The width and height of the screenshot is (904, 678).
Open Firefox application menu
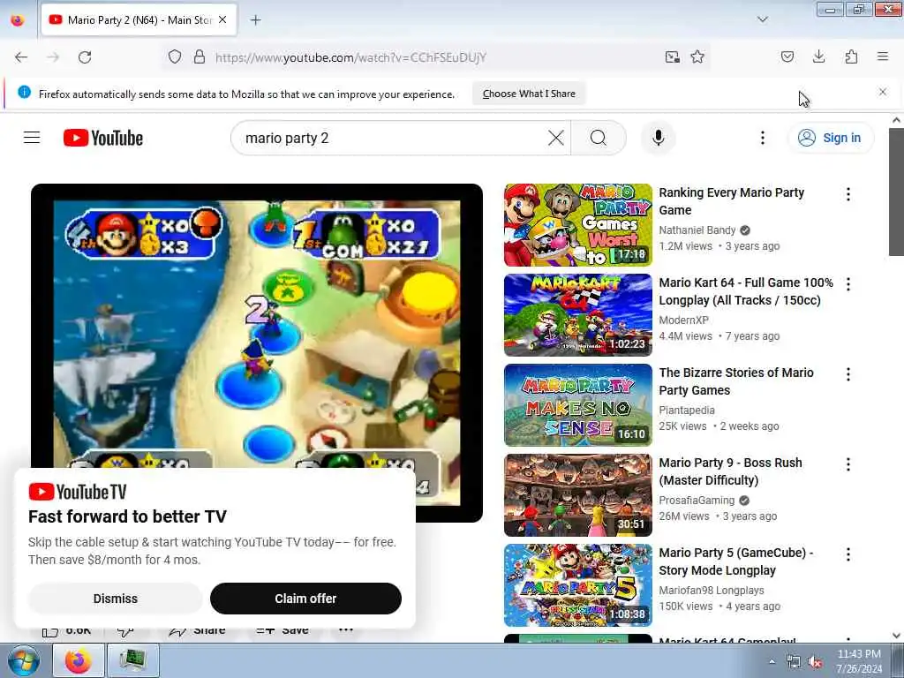coord(883,57)
